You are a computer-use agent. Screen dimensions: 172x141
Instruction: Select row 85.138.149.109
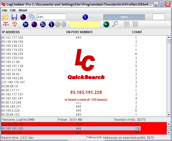pyautogui.click(x=84, y=42)
